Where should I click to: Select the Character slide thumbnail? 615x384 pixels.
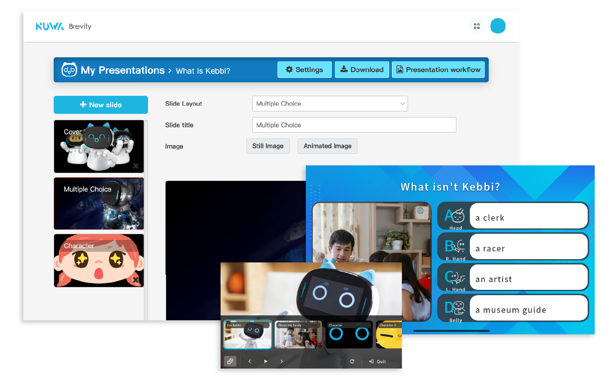point(99,260)
